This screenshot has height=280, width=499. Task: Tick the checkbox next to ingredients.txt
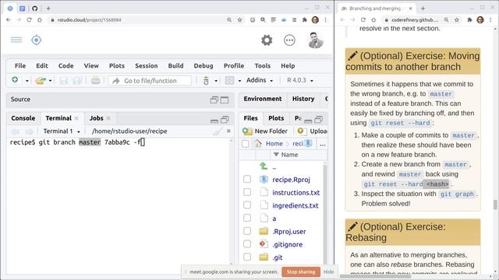(x=247, y=205)
